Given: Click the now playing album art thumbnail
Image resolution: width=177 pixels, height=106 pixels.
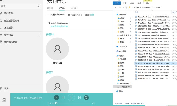Looking at the screenshot, I should tap(4, 99).
